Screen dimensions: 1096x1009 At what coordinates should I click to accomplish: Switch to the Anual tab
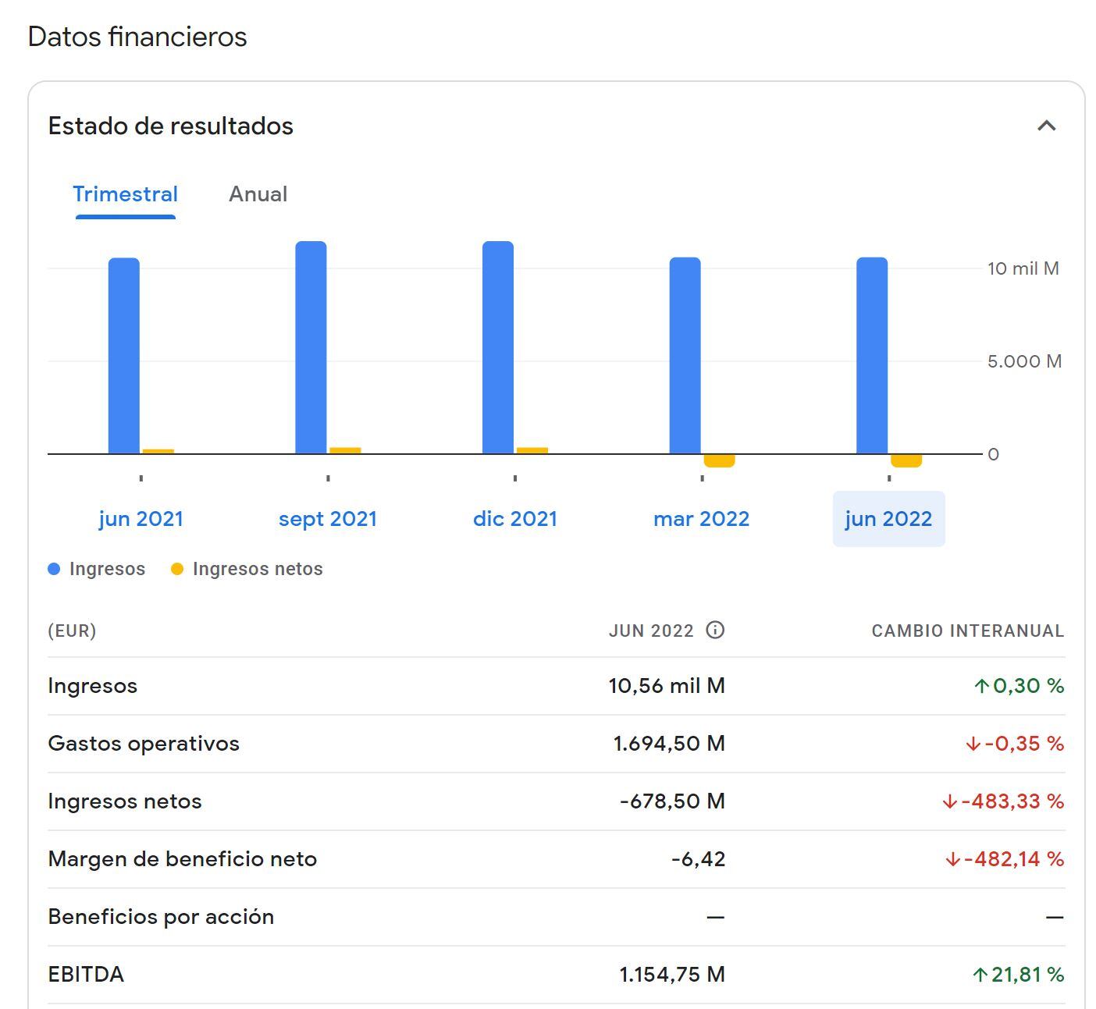click(258, 194)
